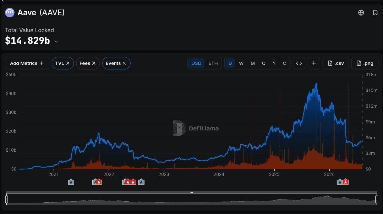This screenshot has height=214, width=383.
Task: Click the Aave ghost logo icon
Action: pos(10,12)
